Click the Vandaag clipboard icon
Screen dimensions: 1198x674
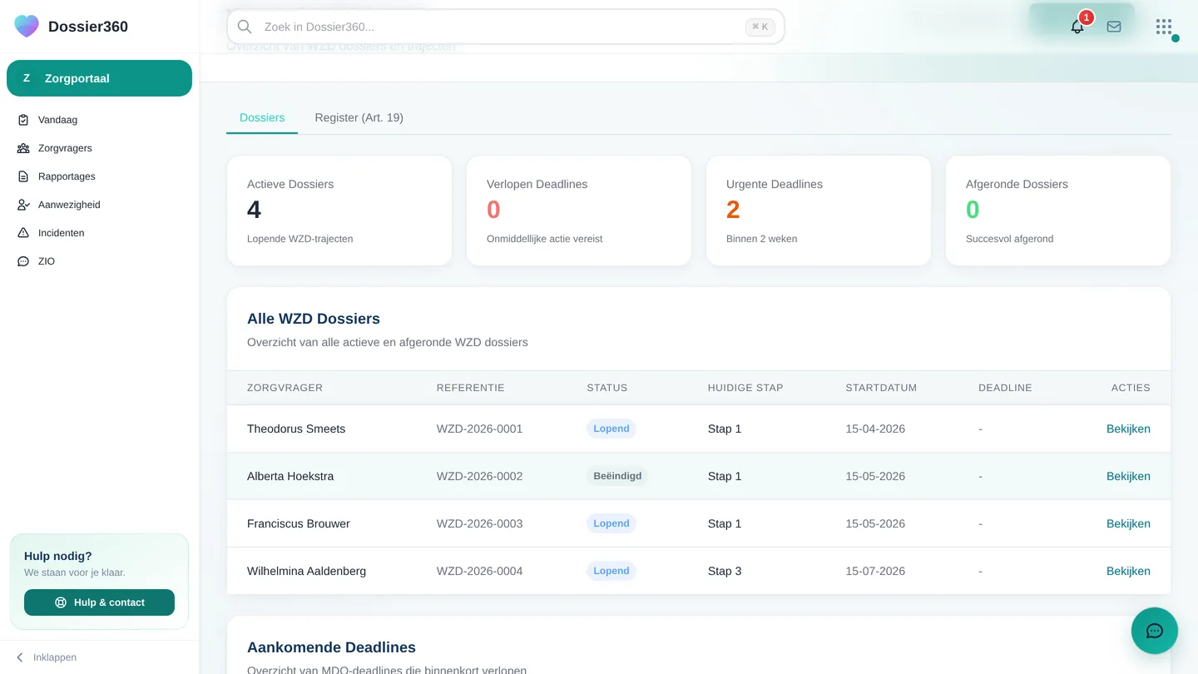coord(23,120)
